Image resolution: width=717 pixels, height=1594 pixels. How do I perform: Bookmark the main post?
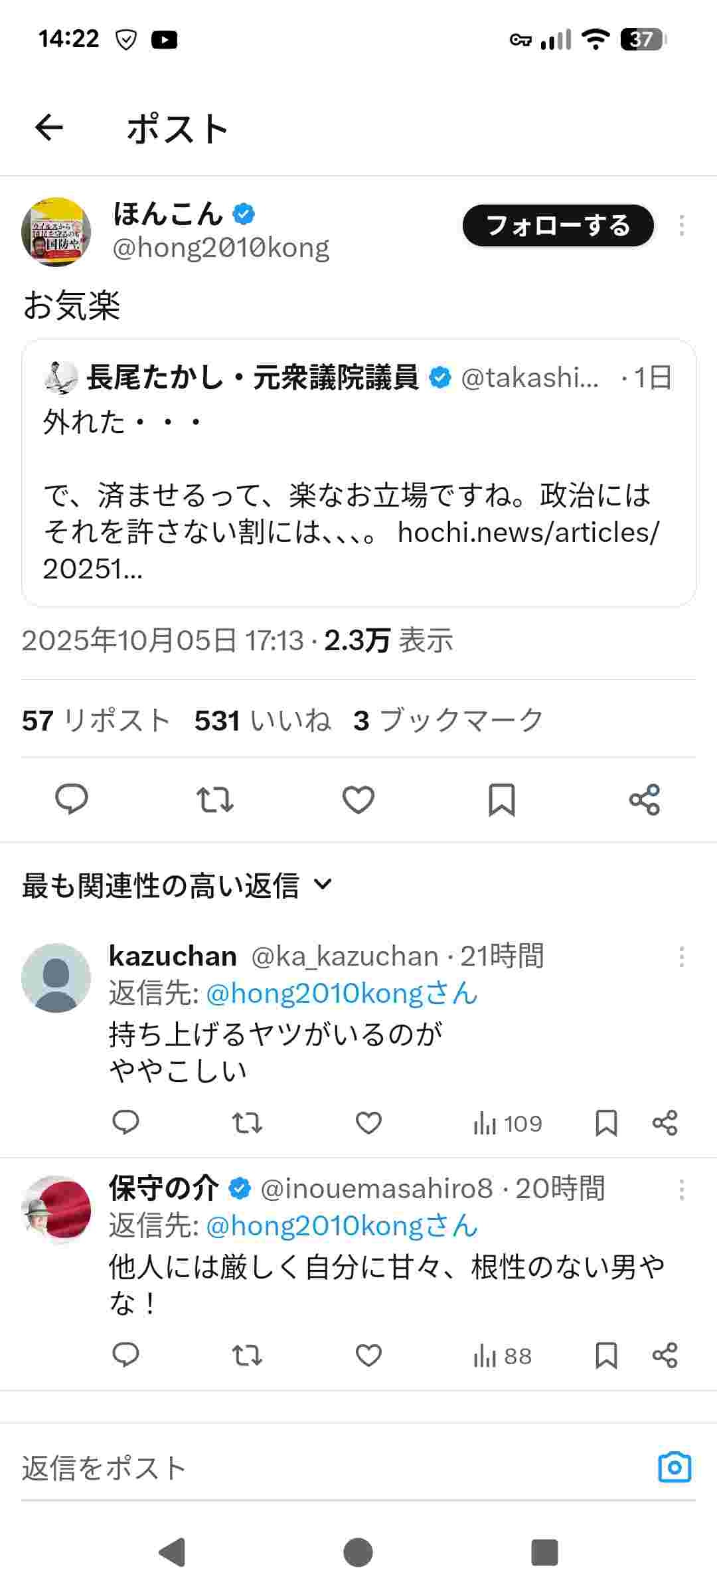click(x=502, y=800)
